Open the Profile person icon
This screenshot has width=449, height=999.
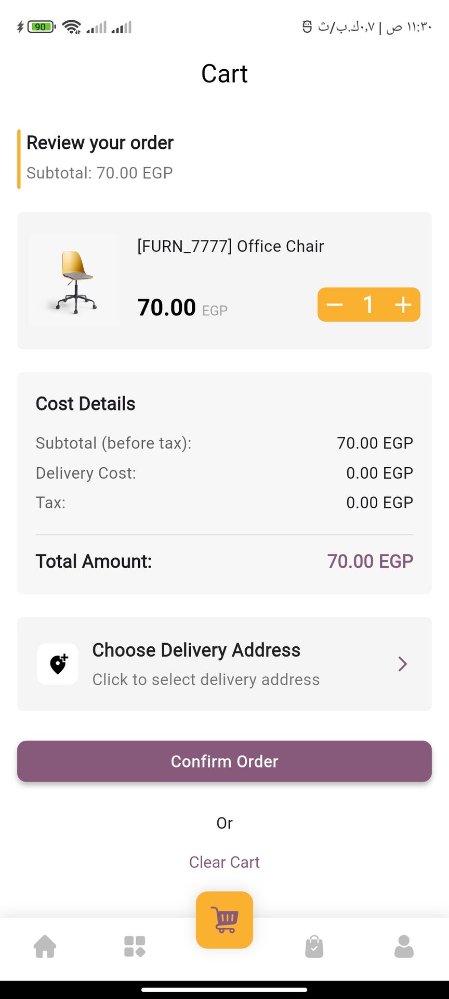click(x=404, y=946)
